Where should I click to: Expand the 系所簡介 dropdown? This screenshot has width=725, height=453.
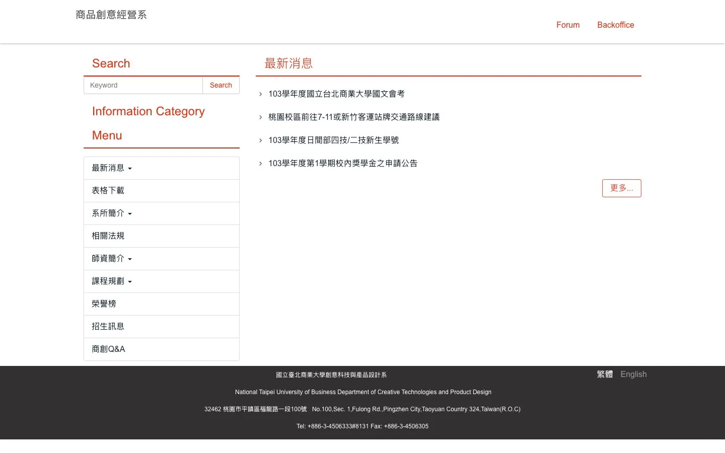pyautogui.click(x=162, y=213)
